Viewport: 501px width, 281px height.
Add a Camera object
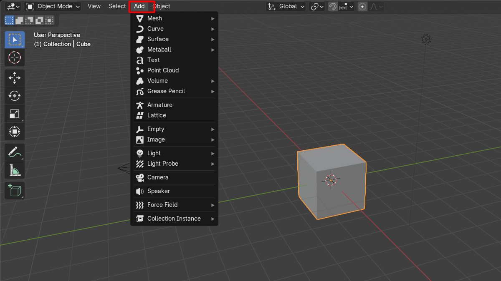click(x=175, y=177)
